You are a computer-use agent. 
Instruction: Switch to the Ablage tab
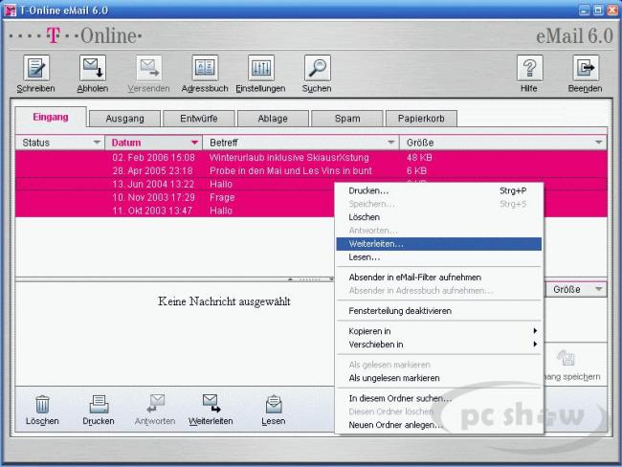click(x=273, y=119)
